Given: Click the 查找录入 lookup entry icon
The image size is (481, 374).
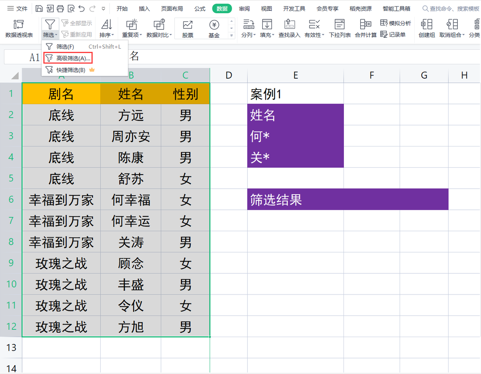Looking at the screenshot, I should tap(289, 28).
